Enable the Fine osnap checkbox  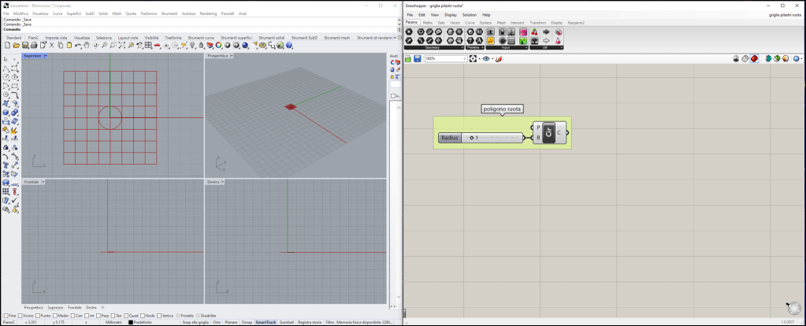6,315
